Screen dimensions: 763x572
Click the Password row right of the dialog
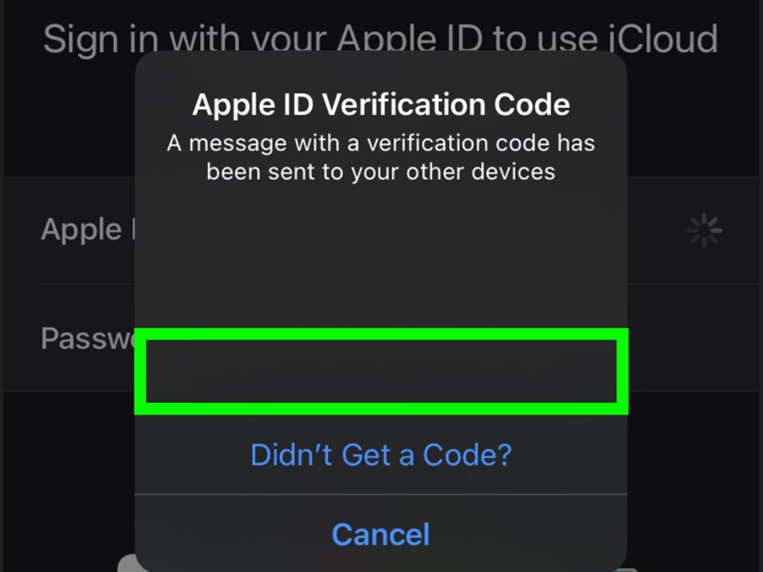point(693,338)
